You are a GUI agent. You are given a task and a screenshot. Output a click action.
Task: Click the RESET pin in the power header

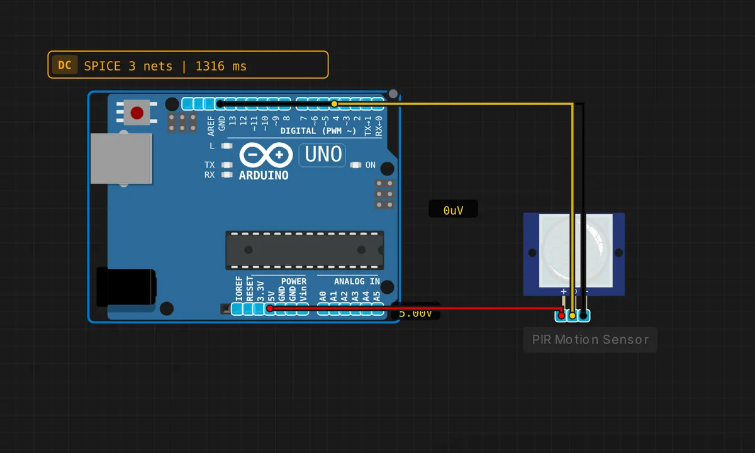(248, 309)
